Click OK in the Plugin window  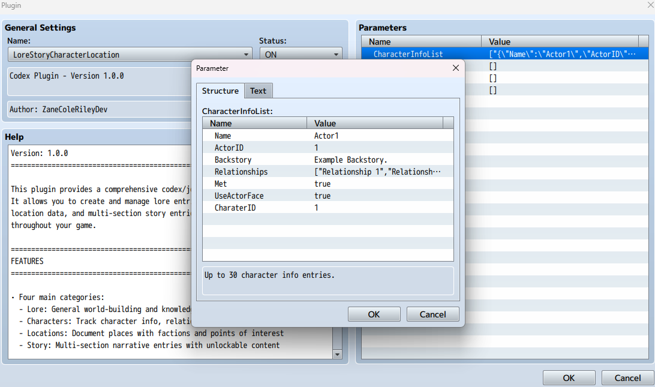569,378
